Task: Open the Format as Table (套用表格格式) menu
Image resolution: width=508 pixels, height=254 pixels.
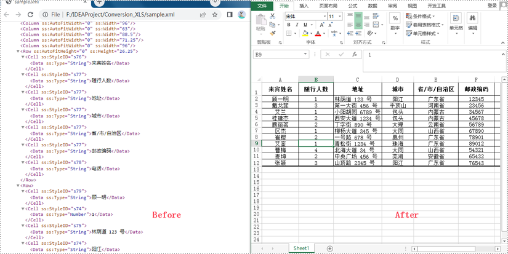Action: (x=425, y=25)
